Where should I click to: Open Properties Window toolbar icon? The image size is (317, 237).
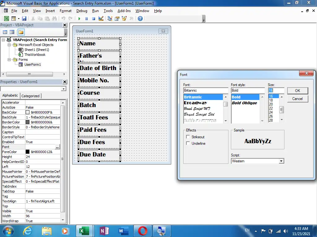click(117, 19)
